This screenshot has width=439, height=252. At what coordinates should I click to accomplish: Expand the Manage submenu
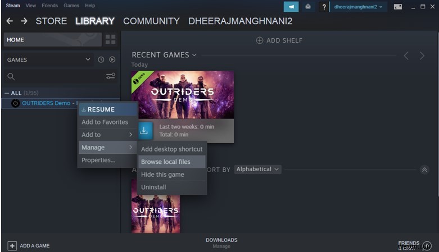click(107, 148)
